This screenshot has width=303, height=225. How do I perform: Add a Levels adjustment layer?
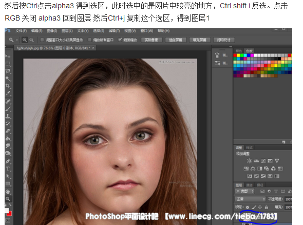pyautogui.click(x=256, y=161)
